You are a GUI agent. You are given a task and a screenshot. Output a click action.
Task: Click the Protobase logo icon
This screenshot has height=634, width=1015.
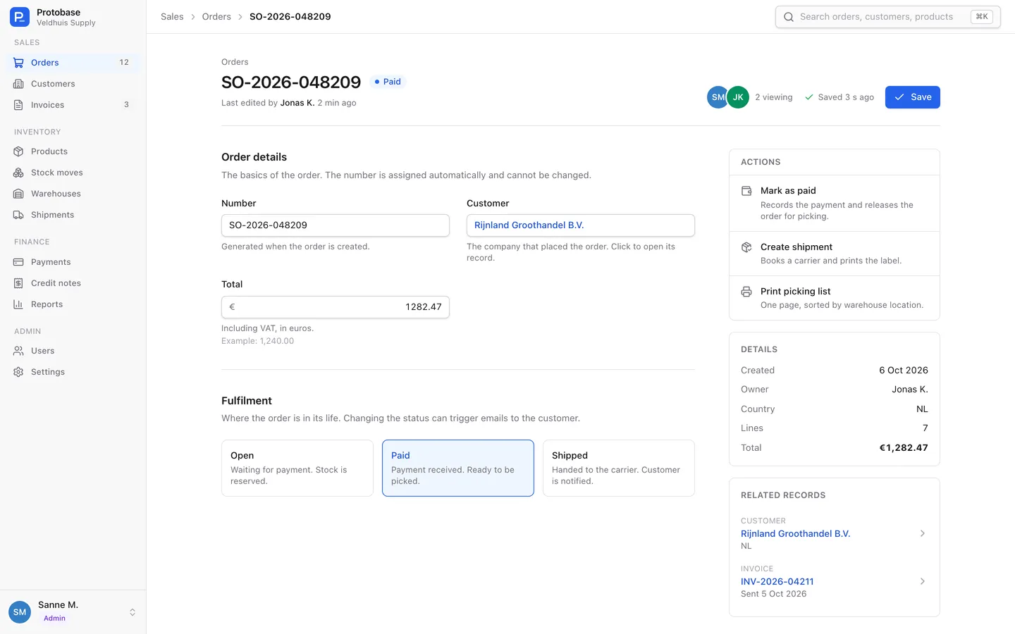point(20,17)
